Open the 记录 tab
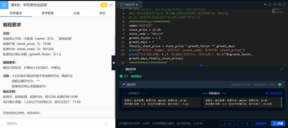288x128 pixels. (x=77, y=13)
